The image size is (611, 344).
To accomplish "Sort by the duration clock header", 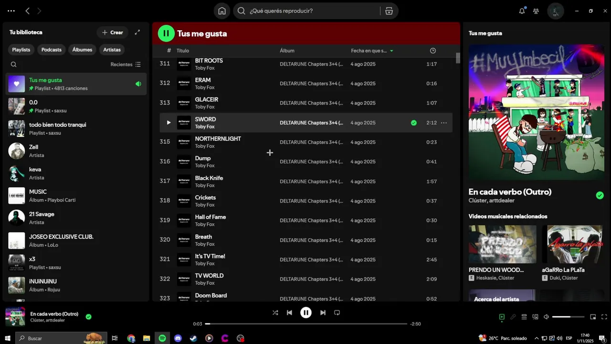I will [x=433, y=51].
